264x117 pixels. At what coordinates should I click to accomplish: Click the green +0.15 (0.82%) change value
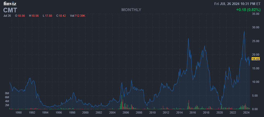point(248,10)
